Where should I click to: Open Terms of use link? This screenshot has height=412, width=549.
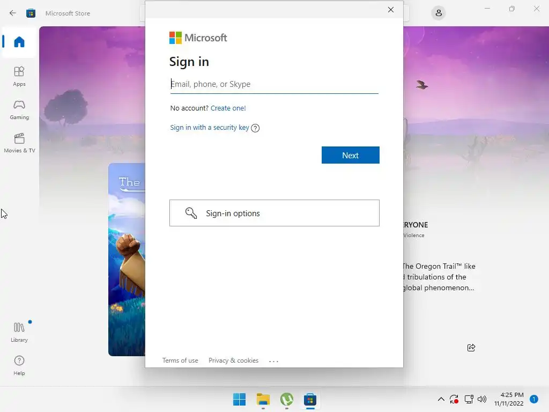click(180, 360)
